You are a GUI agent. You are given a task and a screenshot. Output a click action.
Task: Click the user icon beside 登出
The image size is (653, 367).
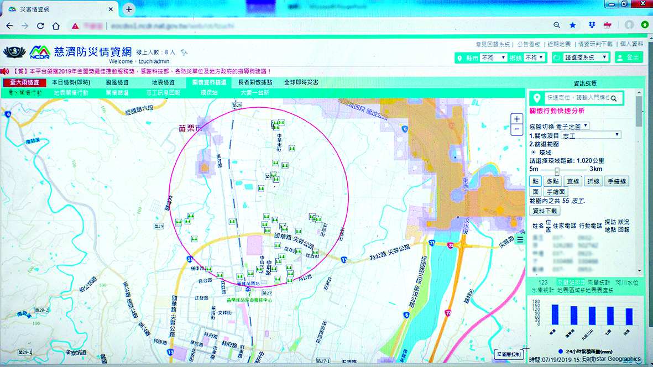click(x=620, y=57)
